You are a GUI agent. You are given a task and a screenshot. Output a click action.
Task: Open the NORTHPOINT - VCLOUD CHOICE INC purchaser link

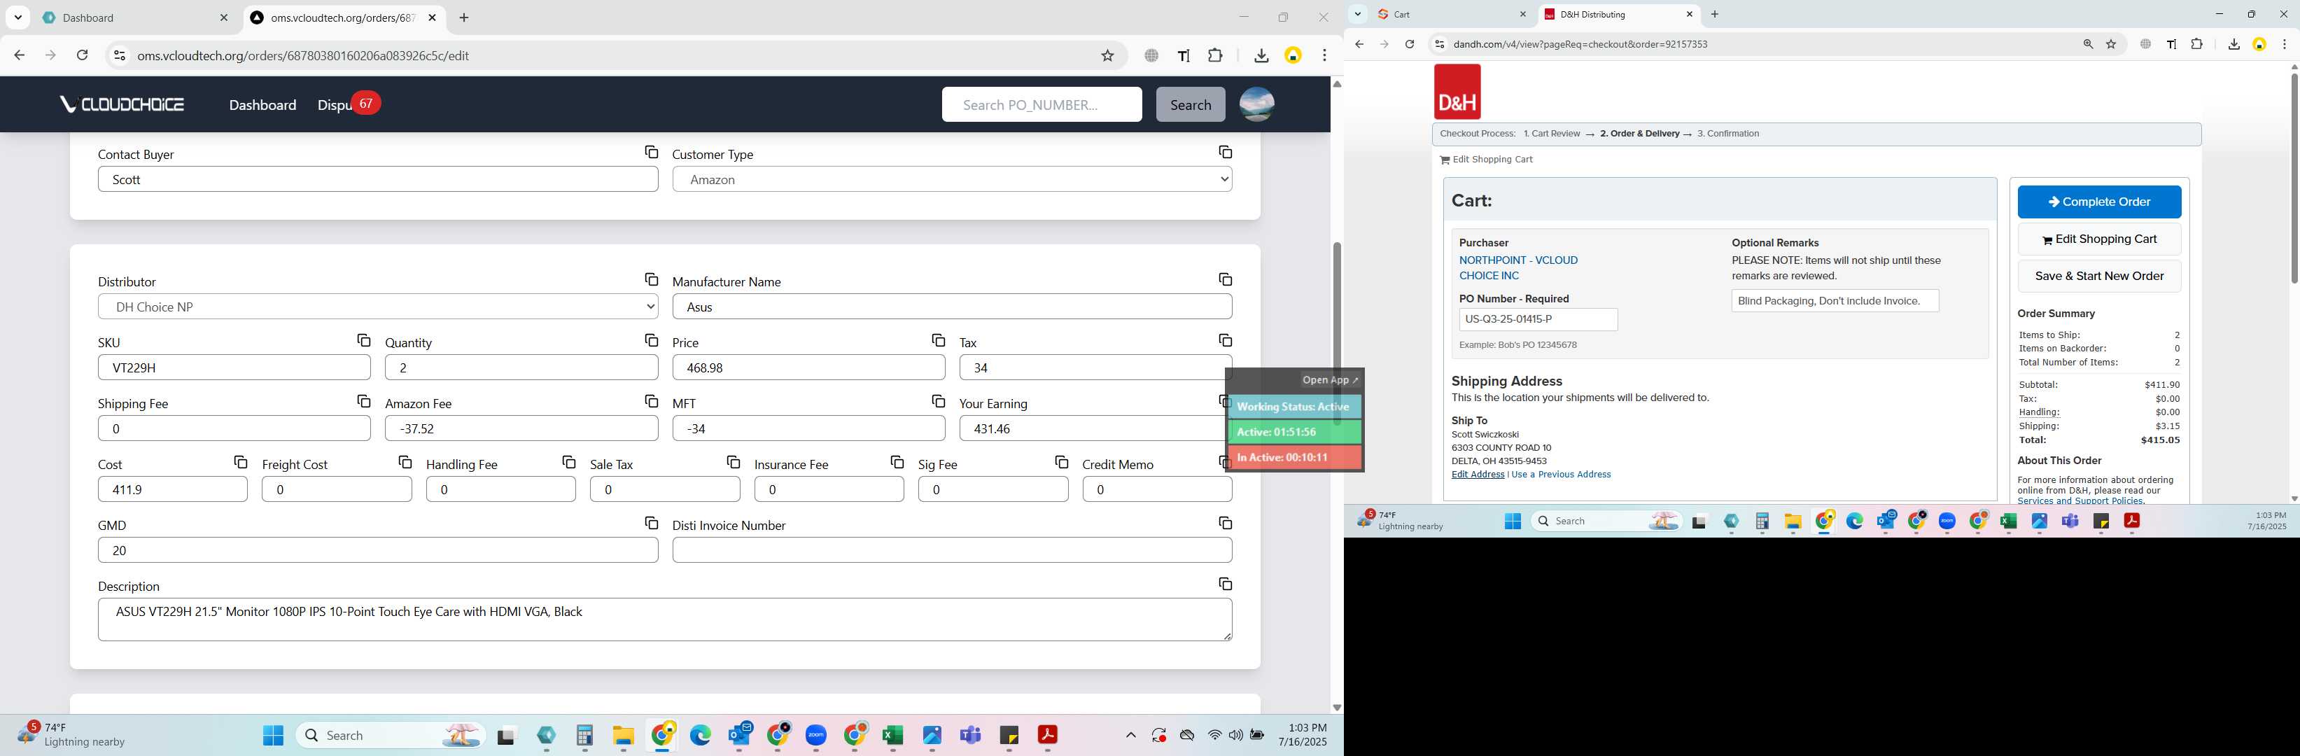tap(1518, 268)
